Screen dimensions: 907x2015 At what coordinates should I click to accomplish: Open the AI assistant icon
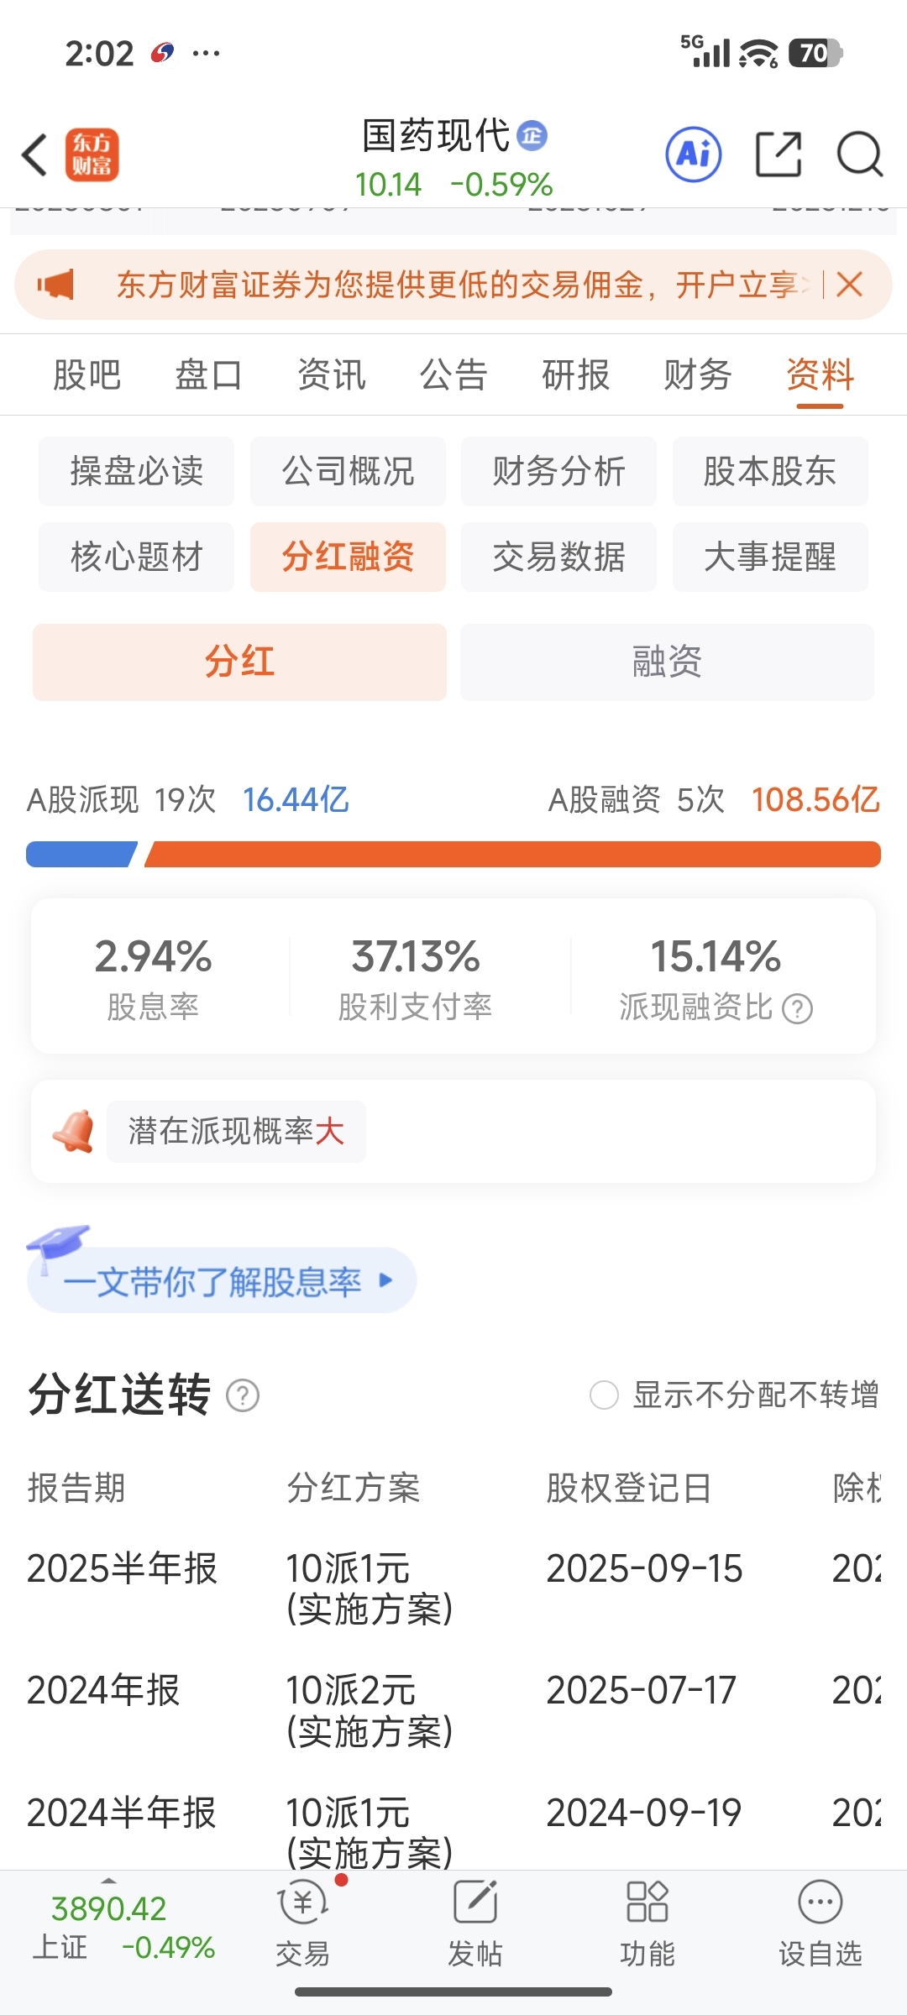693,154
